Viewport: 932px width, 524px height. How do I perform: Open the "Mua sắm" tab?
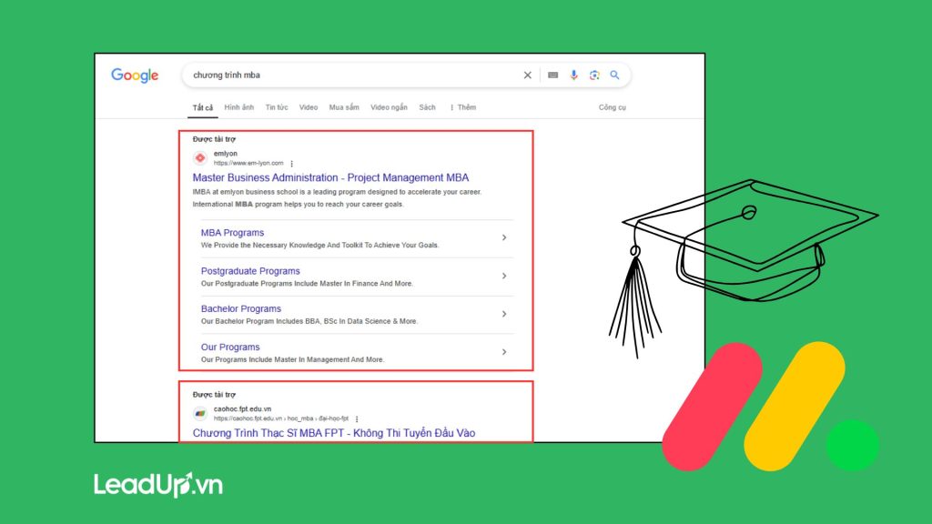(x=344, y=107)
